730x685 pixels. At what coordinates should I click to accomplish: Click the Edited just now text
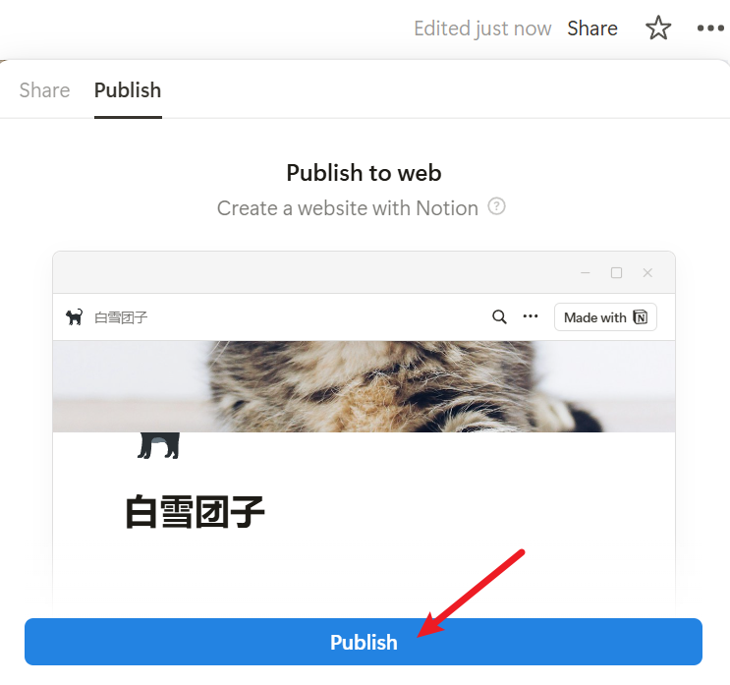coord(482,29)
